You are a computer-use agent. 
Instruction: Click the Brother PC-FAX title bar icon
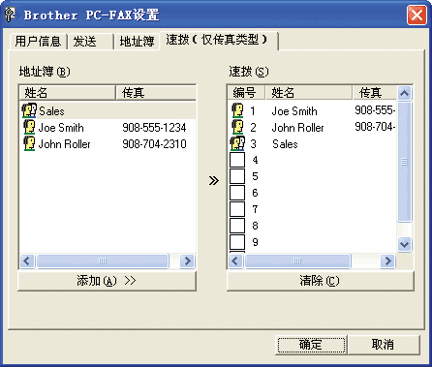(11, 15)
